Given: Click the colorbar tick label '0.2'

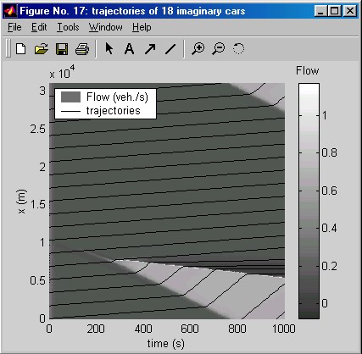Looking at the screenshot, I should coord(330,266).
